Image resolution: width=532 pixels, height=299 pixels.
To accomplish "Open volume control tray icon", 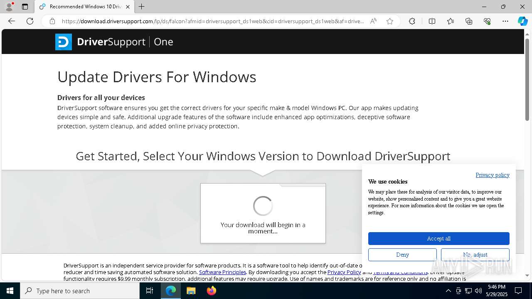I will tap(478, 291).
